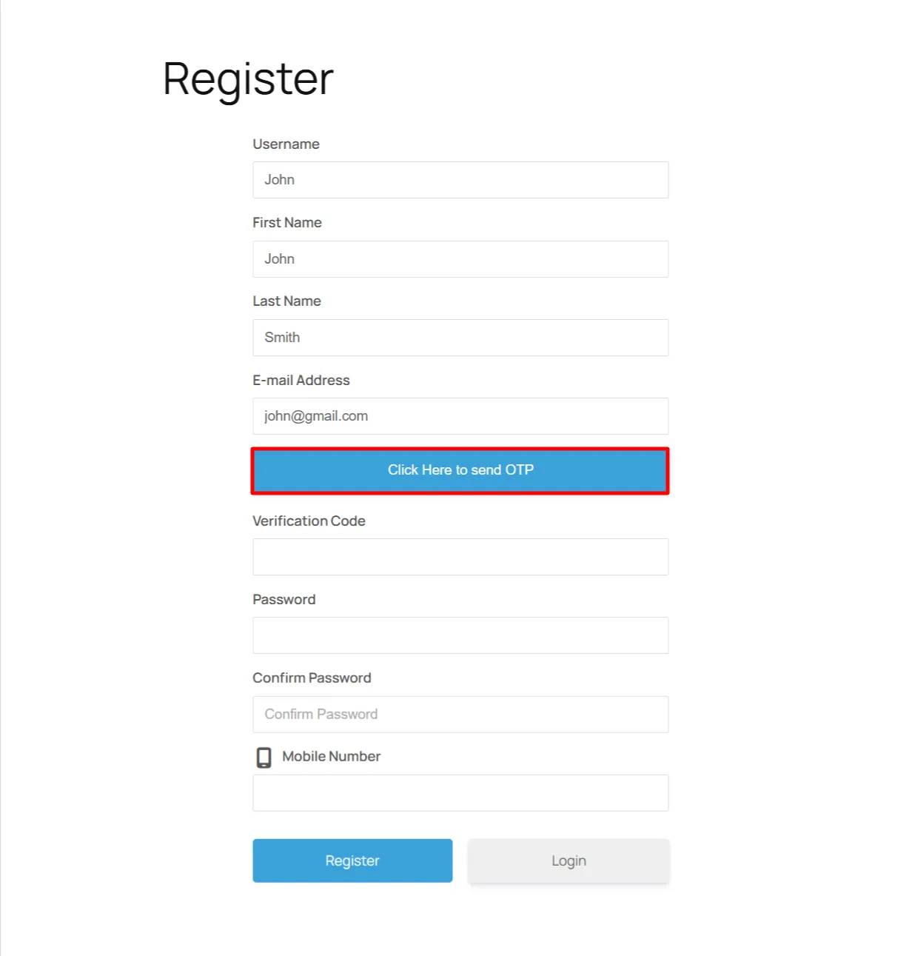
Task: Click the Verification Code label
Action: 309,521
